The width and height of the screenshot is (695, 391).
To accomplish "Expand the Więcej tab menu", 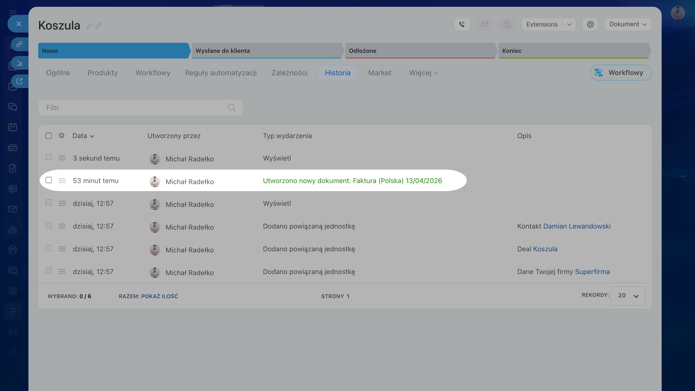I will pos(423,73).
